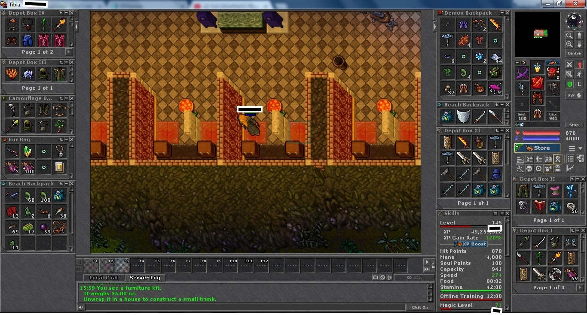
Task: Toggle expert mode E button
Action: click(579, 85)
